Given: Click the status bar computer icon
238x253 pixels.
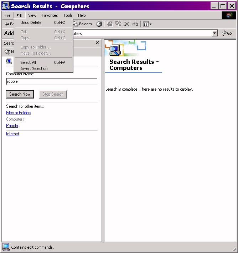Looking at the screenshot, I should click(6, 247).
